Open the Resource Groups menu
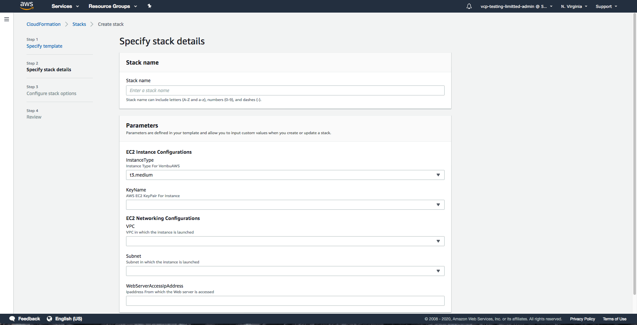 tap(112, 6)
